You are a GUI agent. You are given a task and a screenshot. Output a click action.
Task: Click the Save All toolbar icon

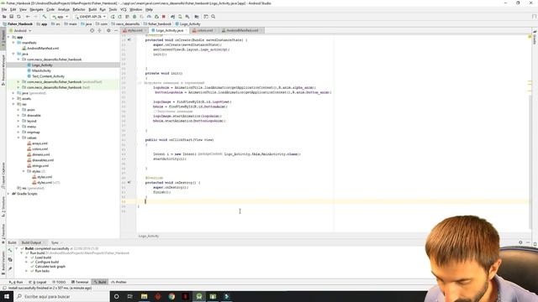(x=11, y=17)
